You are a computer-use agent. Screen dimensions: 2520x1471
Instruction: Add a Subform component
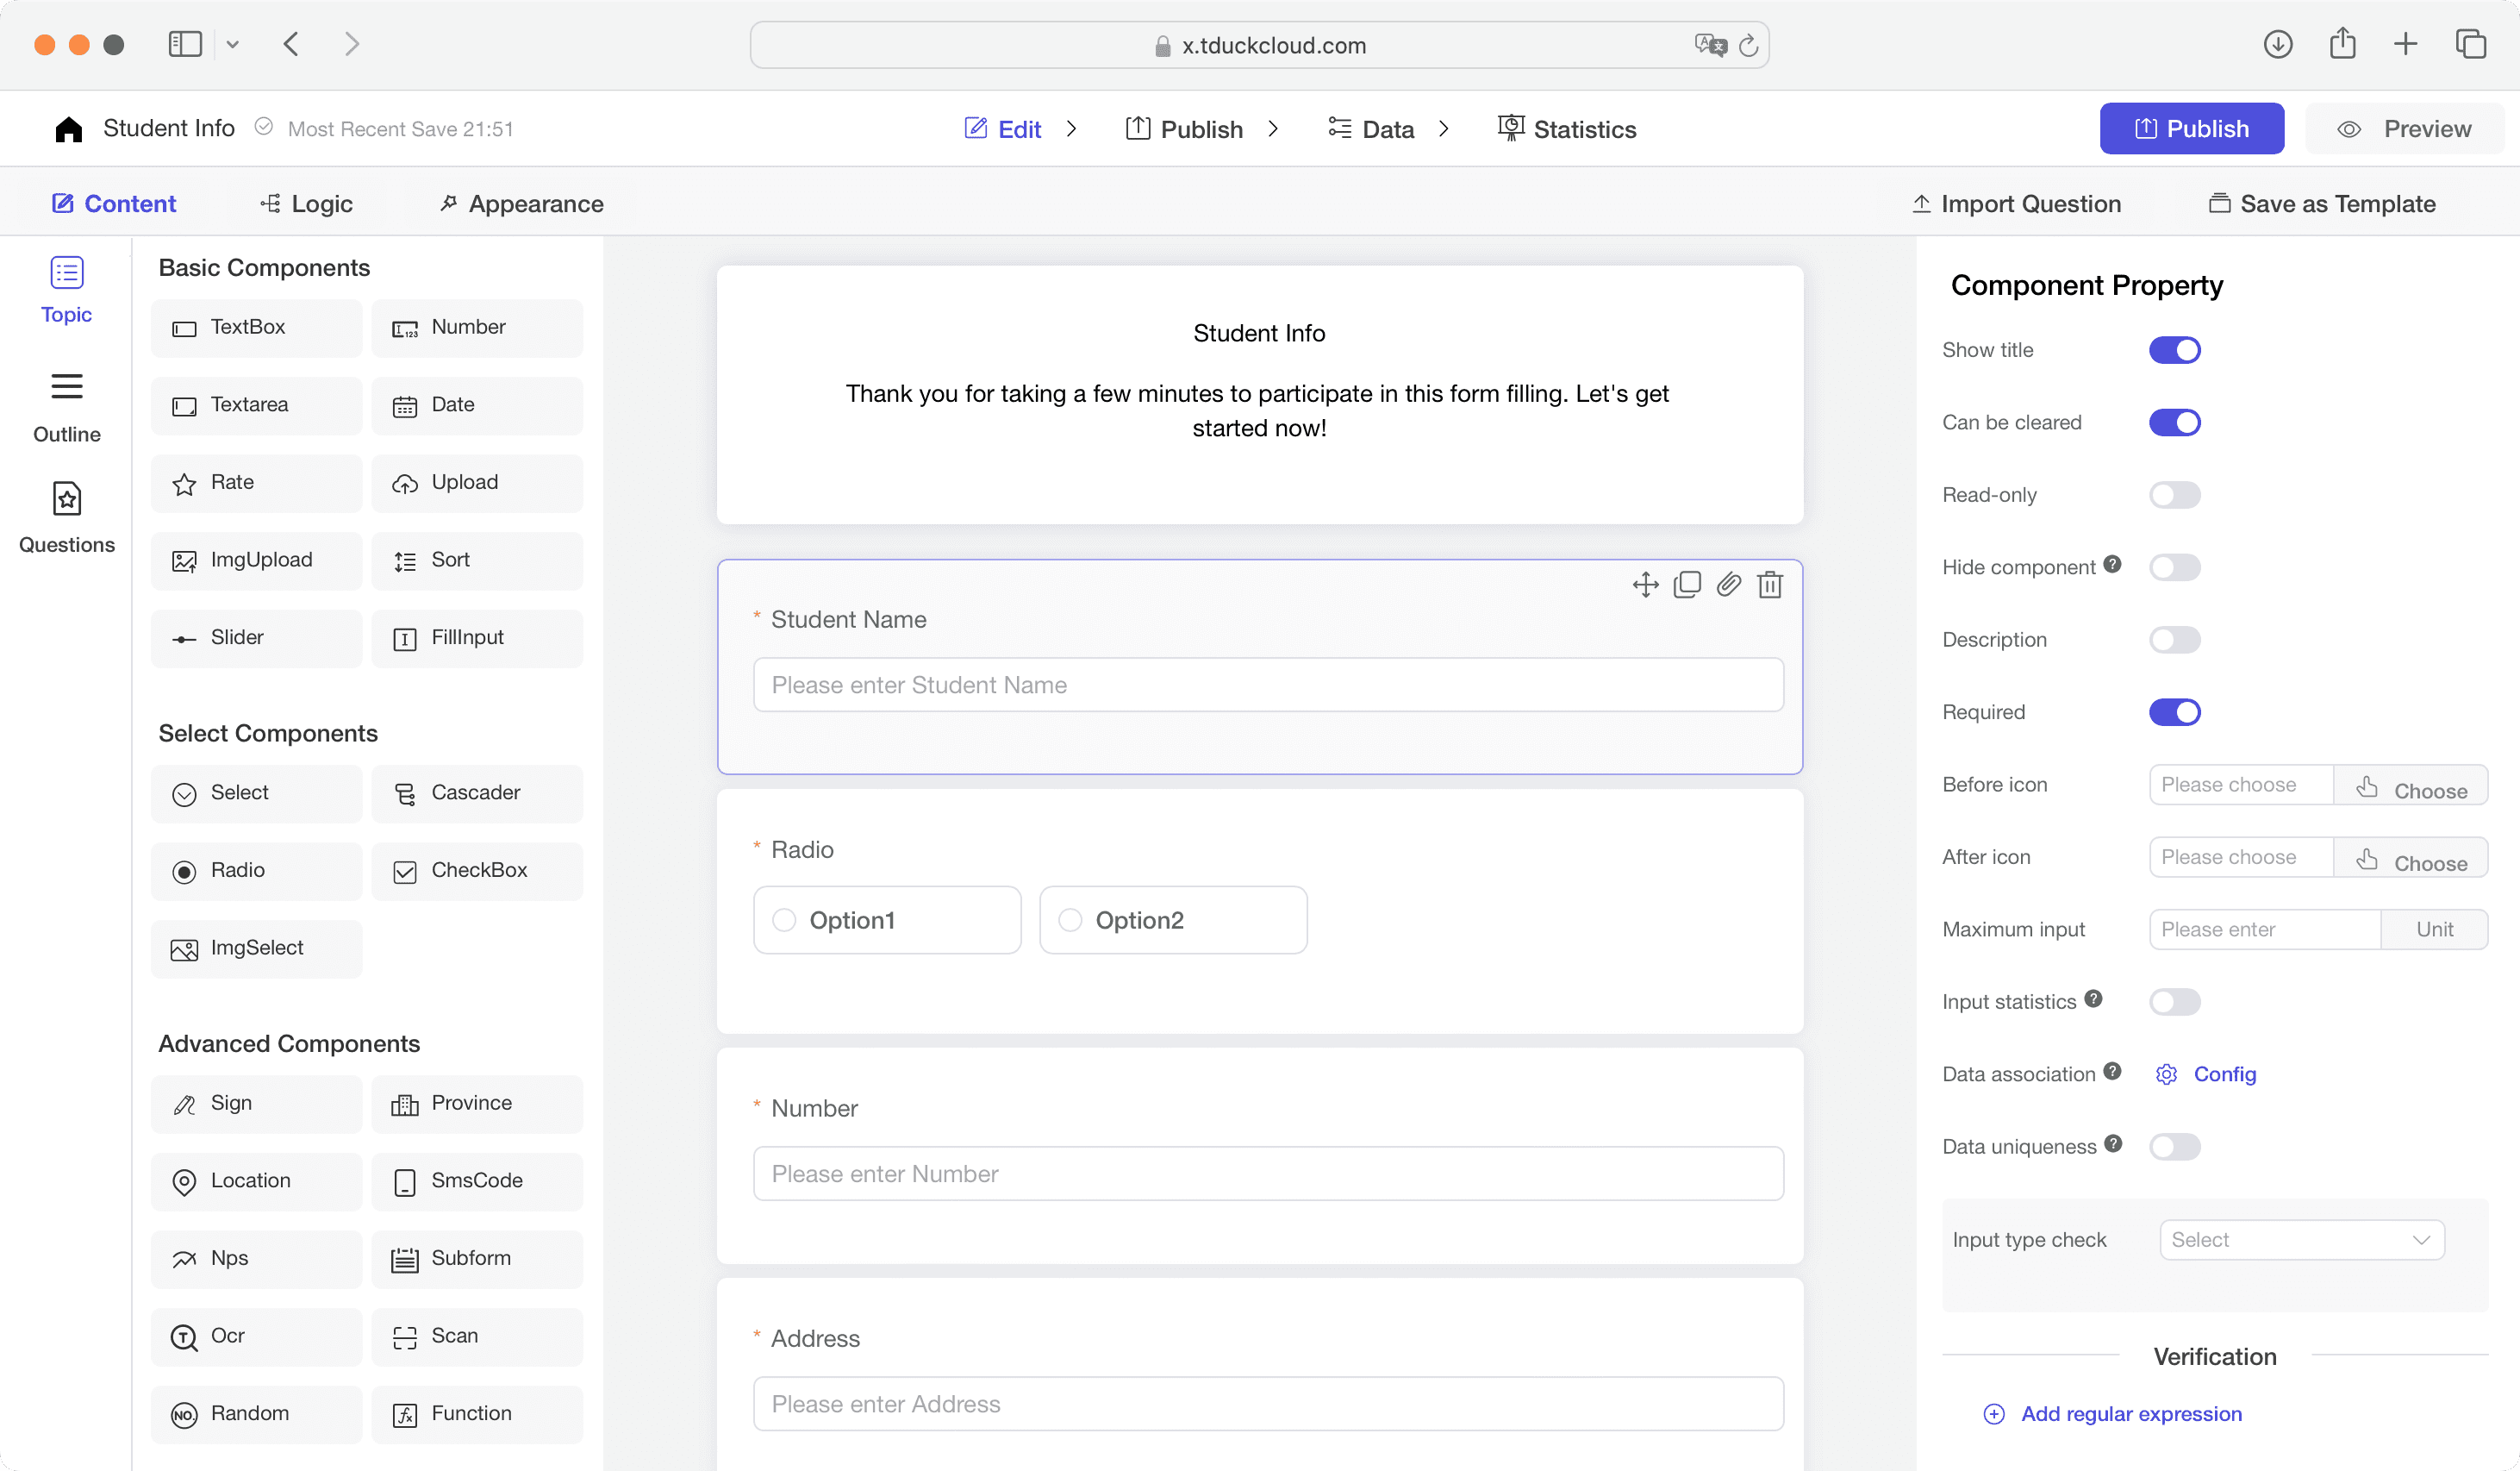coord(477,1259)
